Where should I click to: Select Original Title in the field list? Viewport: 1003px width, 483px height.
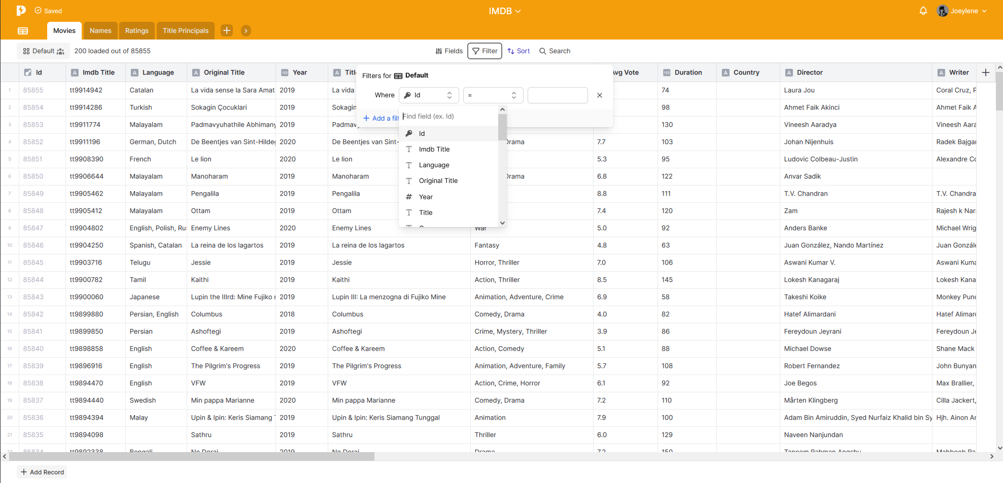[x=449, y=180]
